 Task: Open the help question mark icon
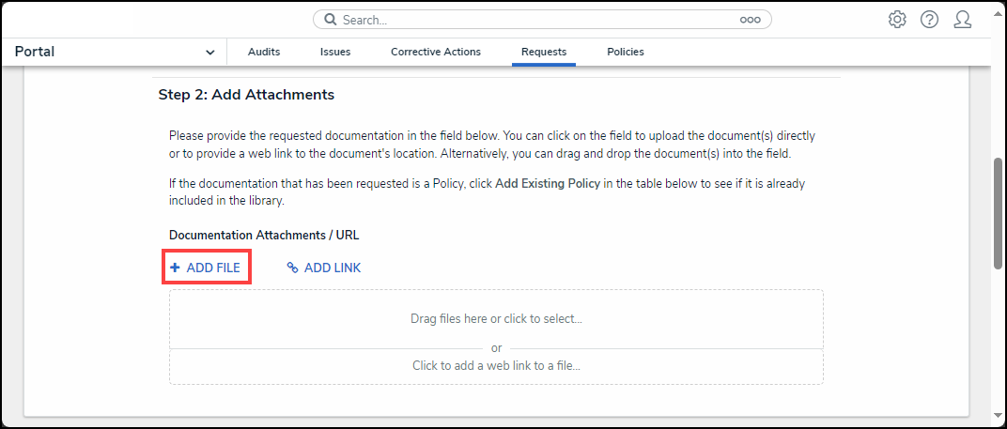coord(929,20)
